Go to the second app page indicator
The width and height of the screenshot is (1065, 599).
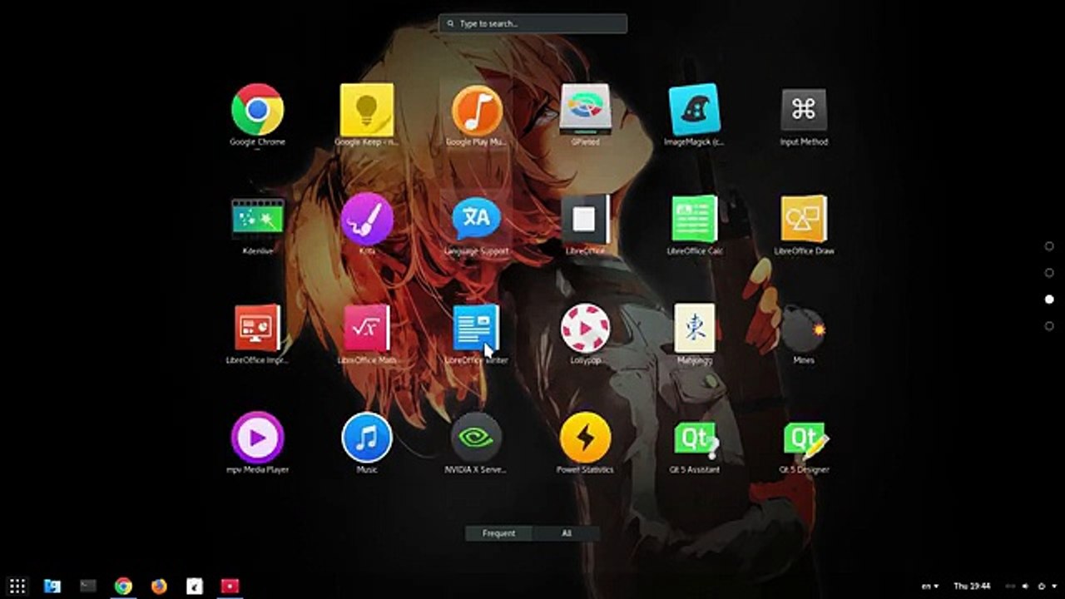click(x=1049, y=273)
